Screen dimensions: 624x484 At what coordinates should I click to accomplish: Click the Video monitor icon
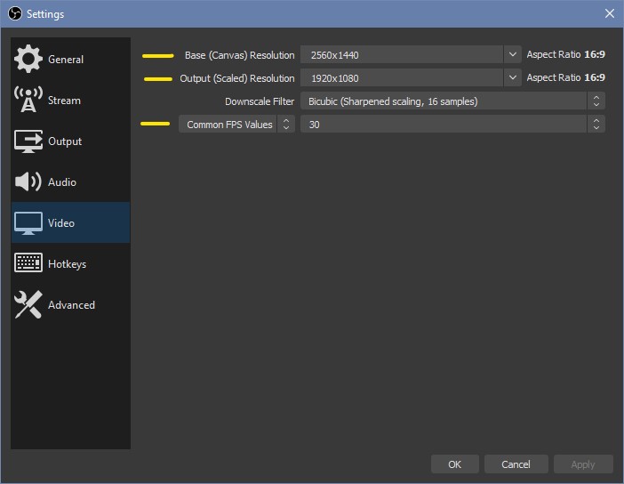point(28,223)
